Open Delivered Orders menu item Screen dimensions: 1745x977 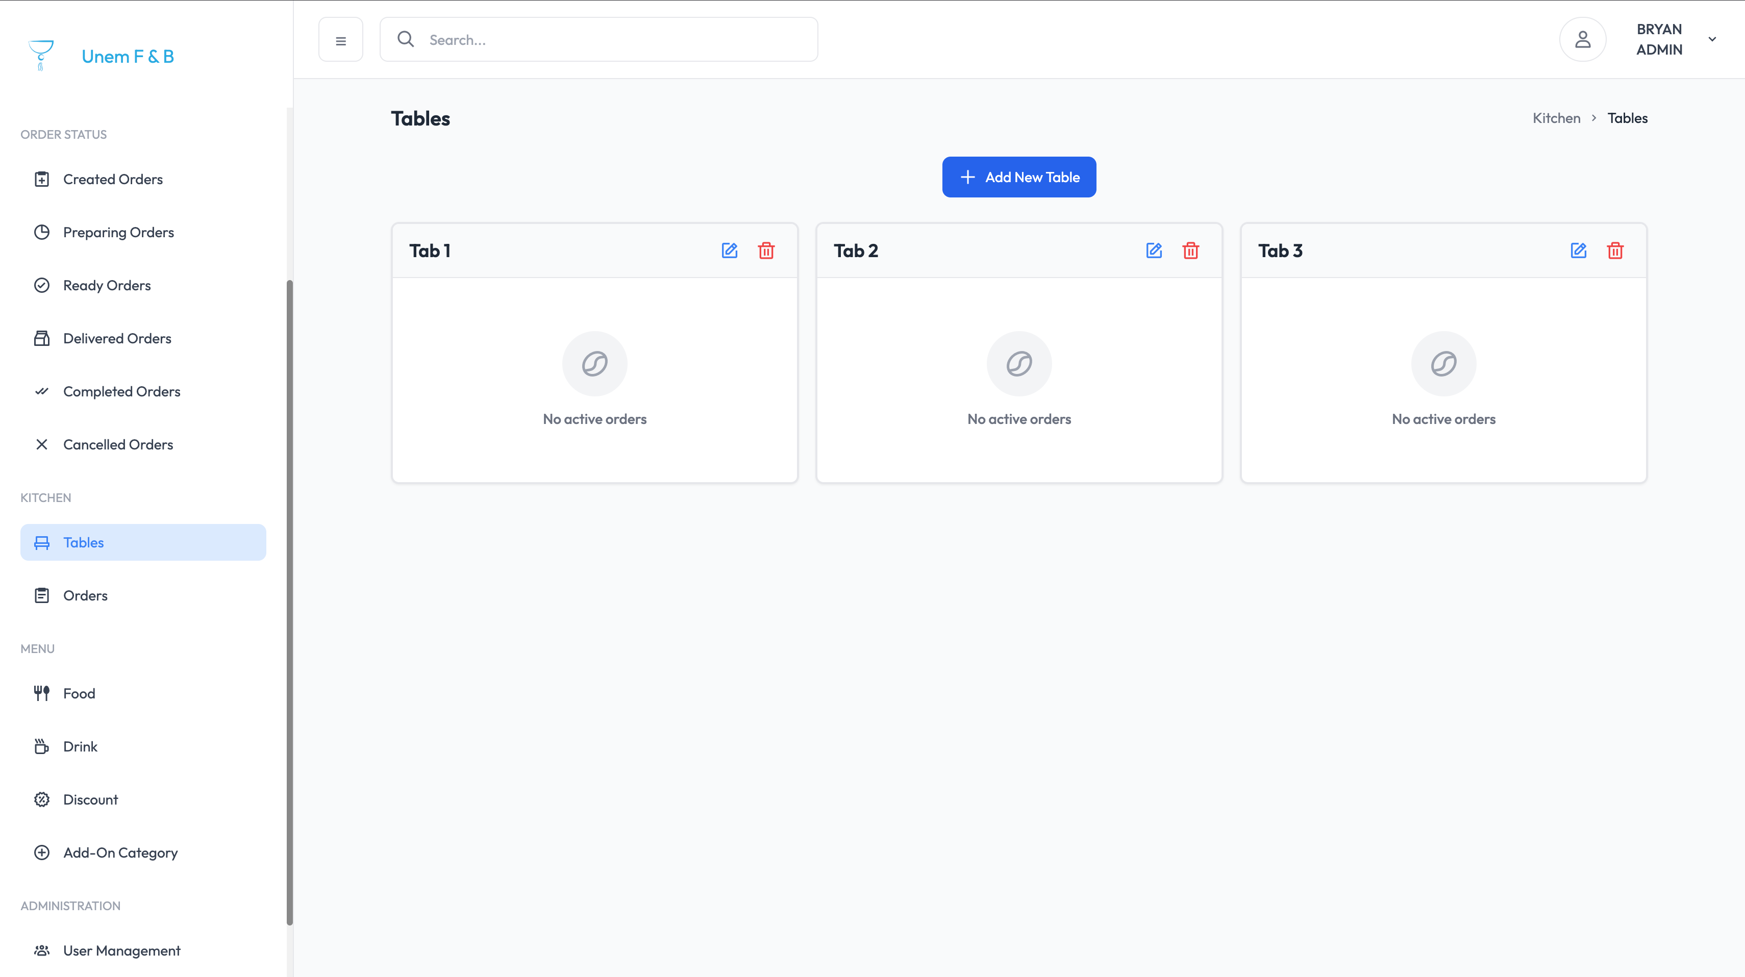[x=143, y=338]
